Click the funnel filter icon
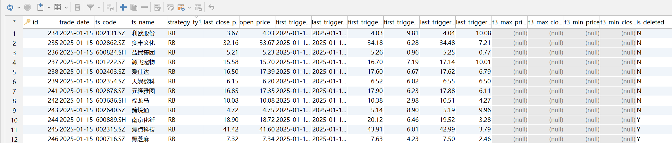Screen dimensions: 672x143 click(x=91, y=7)
